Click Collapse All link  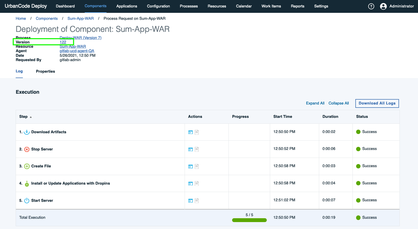[339, 103]
